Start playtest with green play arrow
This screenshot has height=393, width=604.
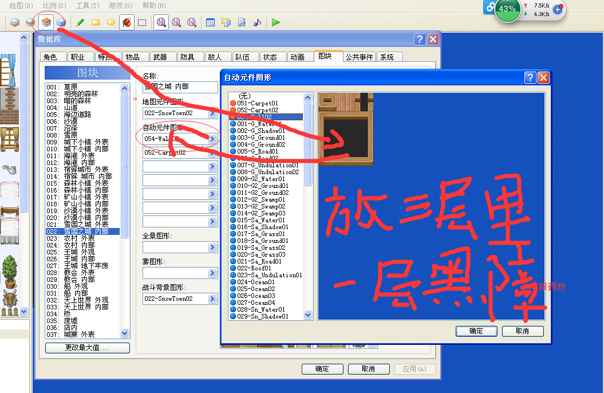coord(275,22)
